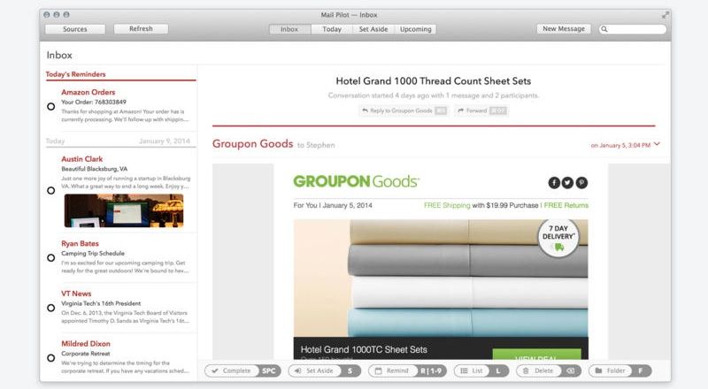708x389 pixels.
Task: Open Amazon Orders message
Action: click(121, 106)
